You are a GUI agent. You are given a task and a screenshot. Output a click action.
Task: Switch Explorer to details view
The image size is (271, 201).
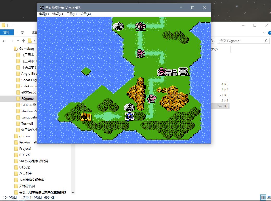click(x=263, y=197)
